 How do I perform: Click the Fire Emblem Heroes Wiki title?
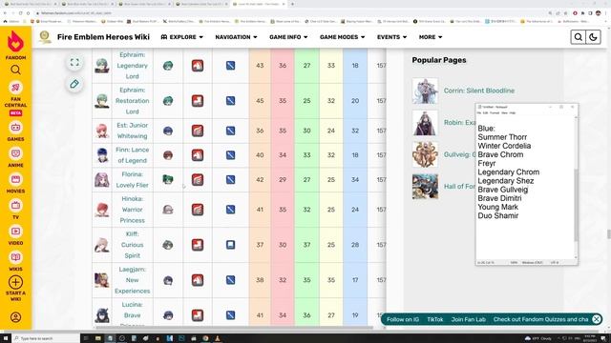point(103,37)
